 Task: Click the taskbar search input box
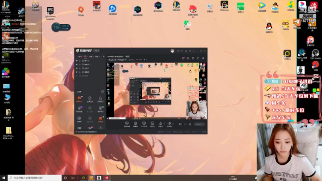(35, 178)
